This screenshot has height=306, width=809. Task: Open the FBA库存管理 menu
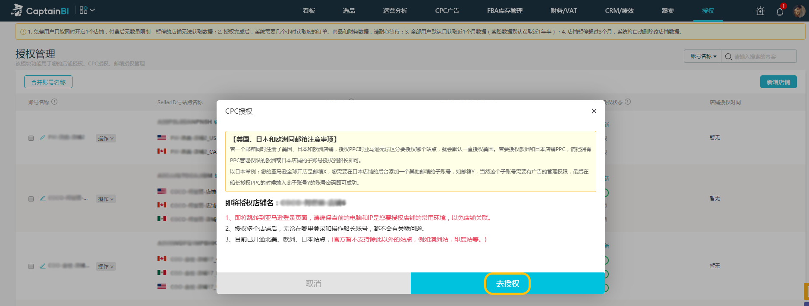505,11
